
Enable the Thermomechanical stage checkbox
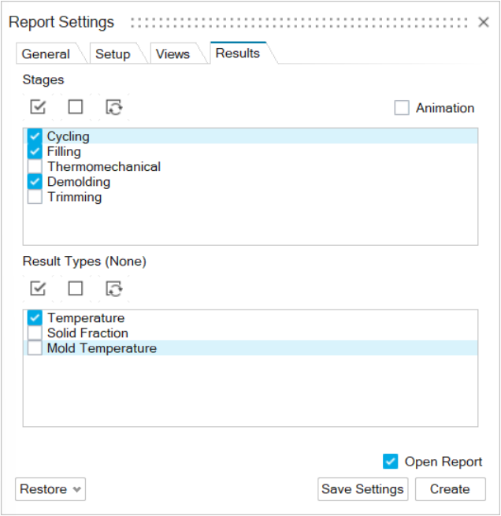pyautogui.click(x=35, y=167)
